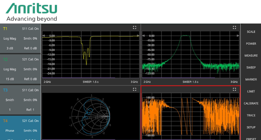Click reference arrow right of green trace
Viewport: 261px width, 140px height.
(238, 36)
